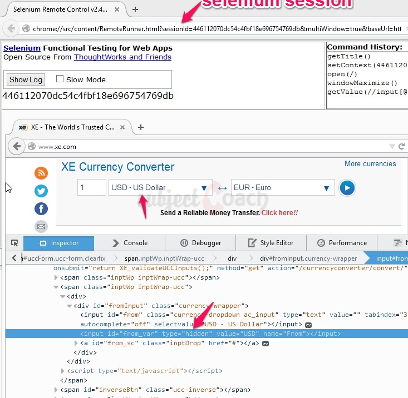Open a new tab next to XE tab
This screenshot has width=408, height=398.
(x=141, y=127)
